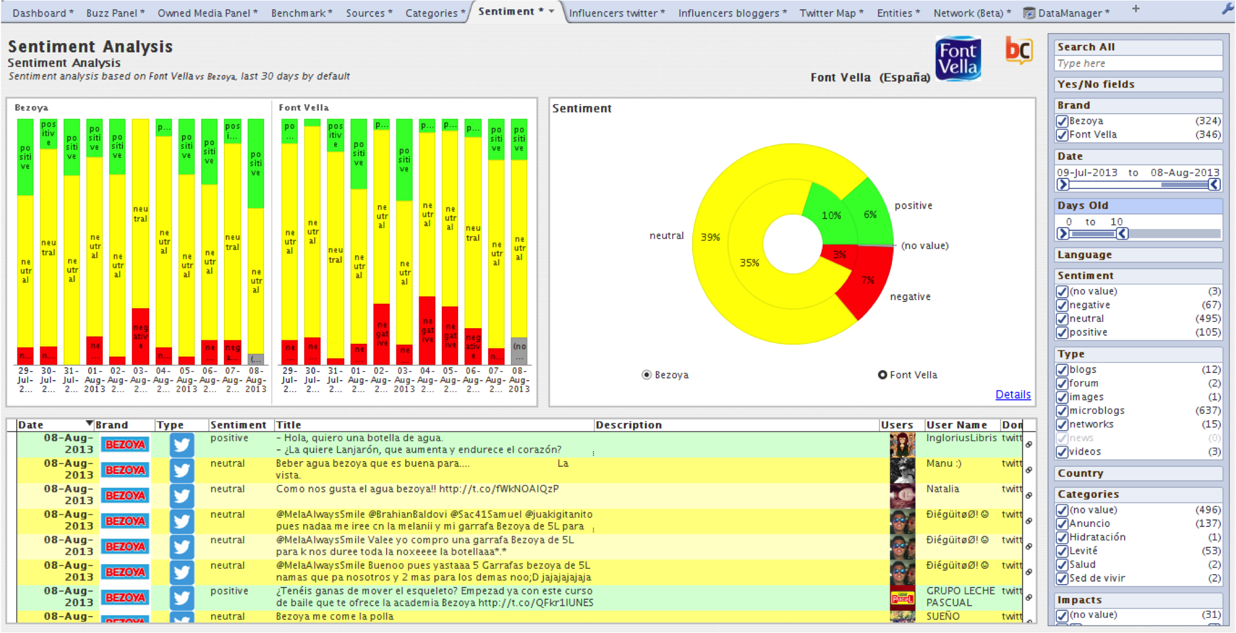
Task: Uncheck the microblogs type checkbox
Action: (x=1062, y=411)
